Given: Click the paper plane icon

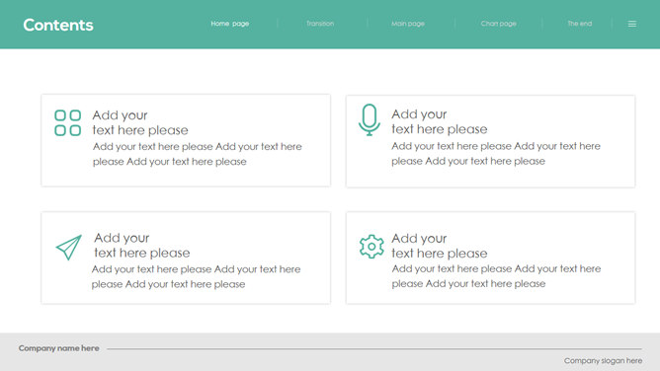Looking at the screenshot, I should (x=68, y=247).
